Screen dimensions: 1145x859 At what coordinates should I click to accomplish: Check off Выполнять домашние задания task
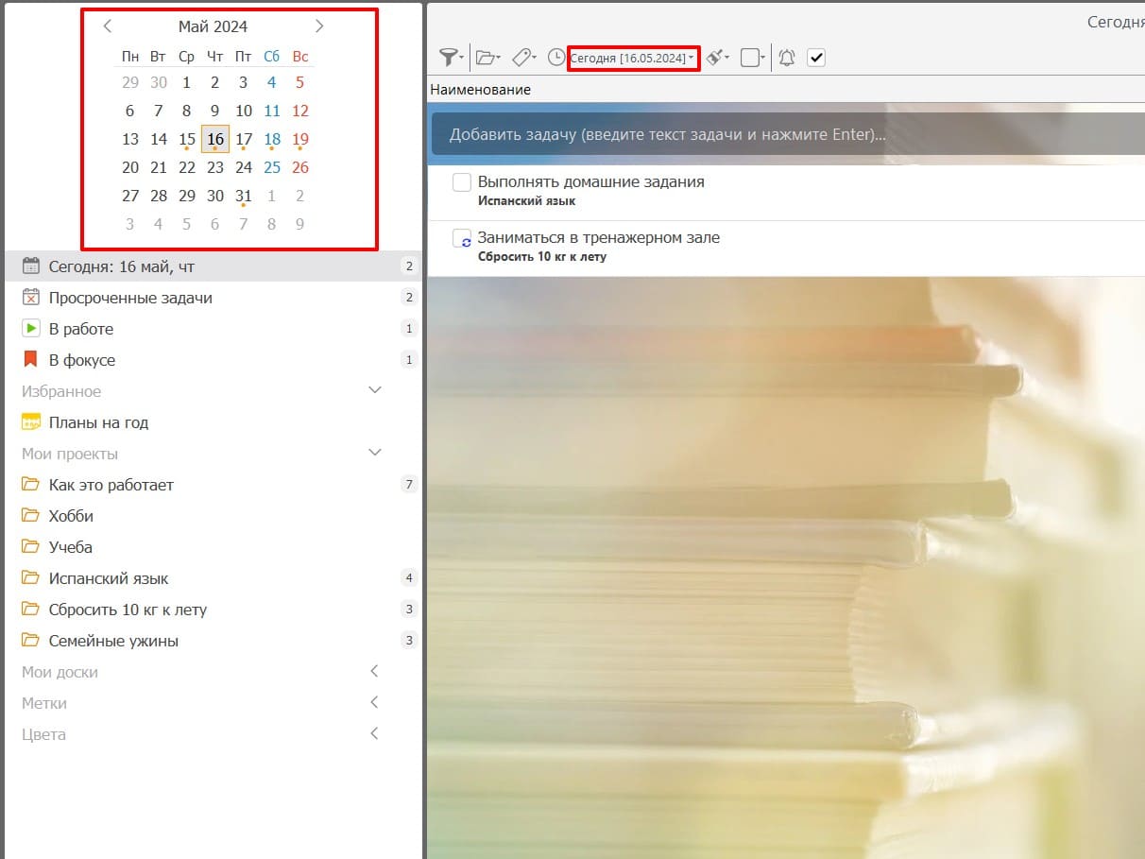coord(462,182)
